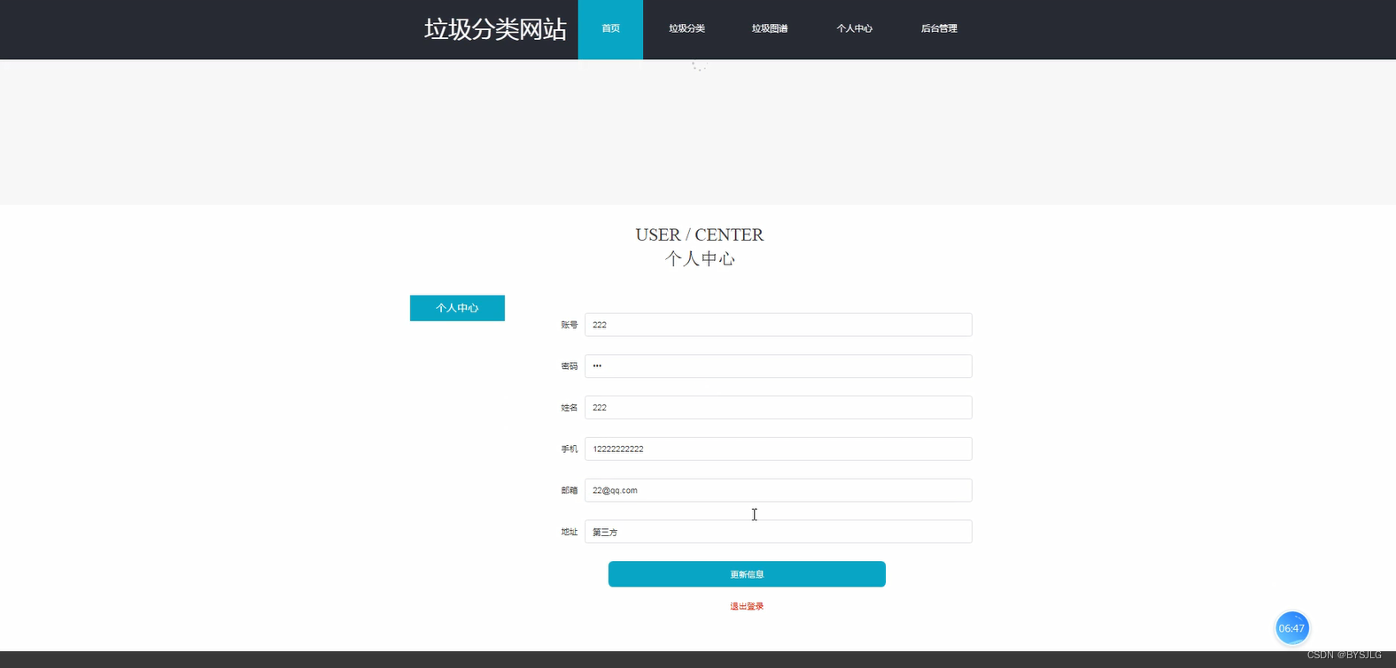
Task: Select the 个人中心 sidebar button
Action: coord(457,308)
